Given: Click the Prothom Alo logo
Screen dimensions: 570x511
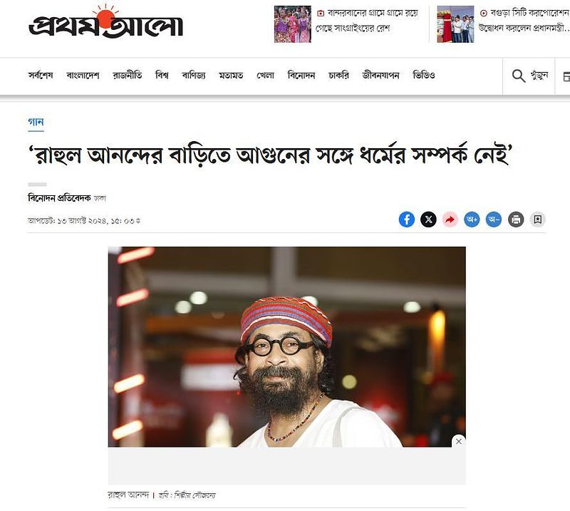Looking at the screenshot, I should [x=105, y=23].
